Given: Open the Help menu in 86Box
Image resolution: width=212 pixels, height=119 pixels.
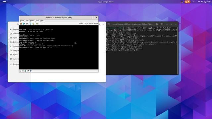Looking at the screenshot, I should pyautogui.click(x=42, y=21).
